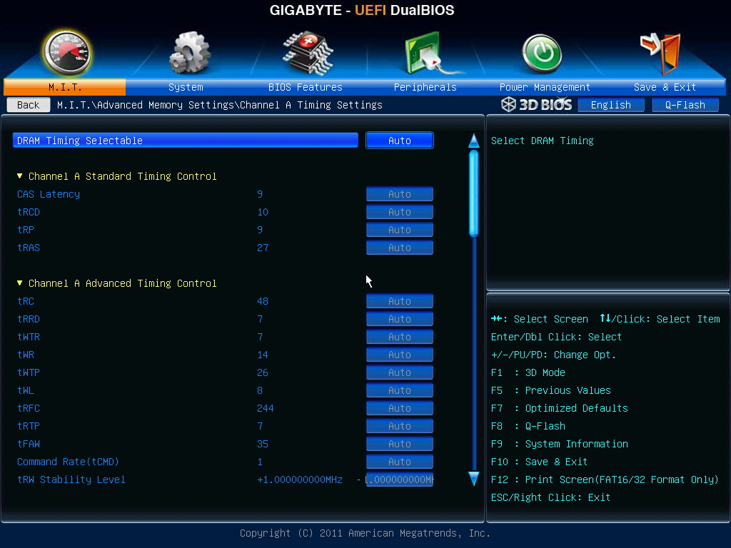
Task: Open the CAS Latency Auto option box
Action: pos(400,194)
